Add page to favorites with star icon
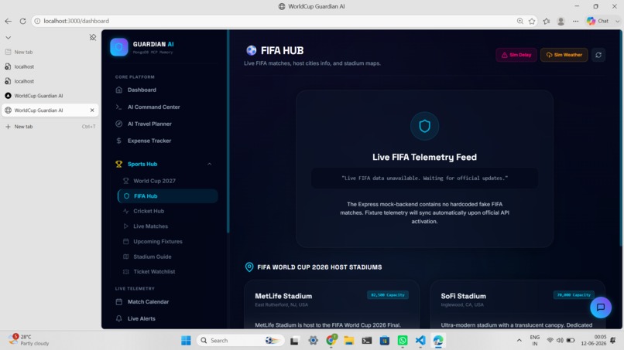This screenshot has height=350, width=624. pos(532,21)
